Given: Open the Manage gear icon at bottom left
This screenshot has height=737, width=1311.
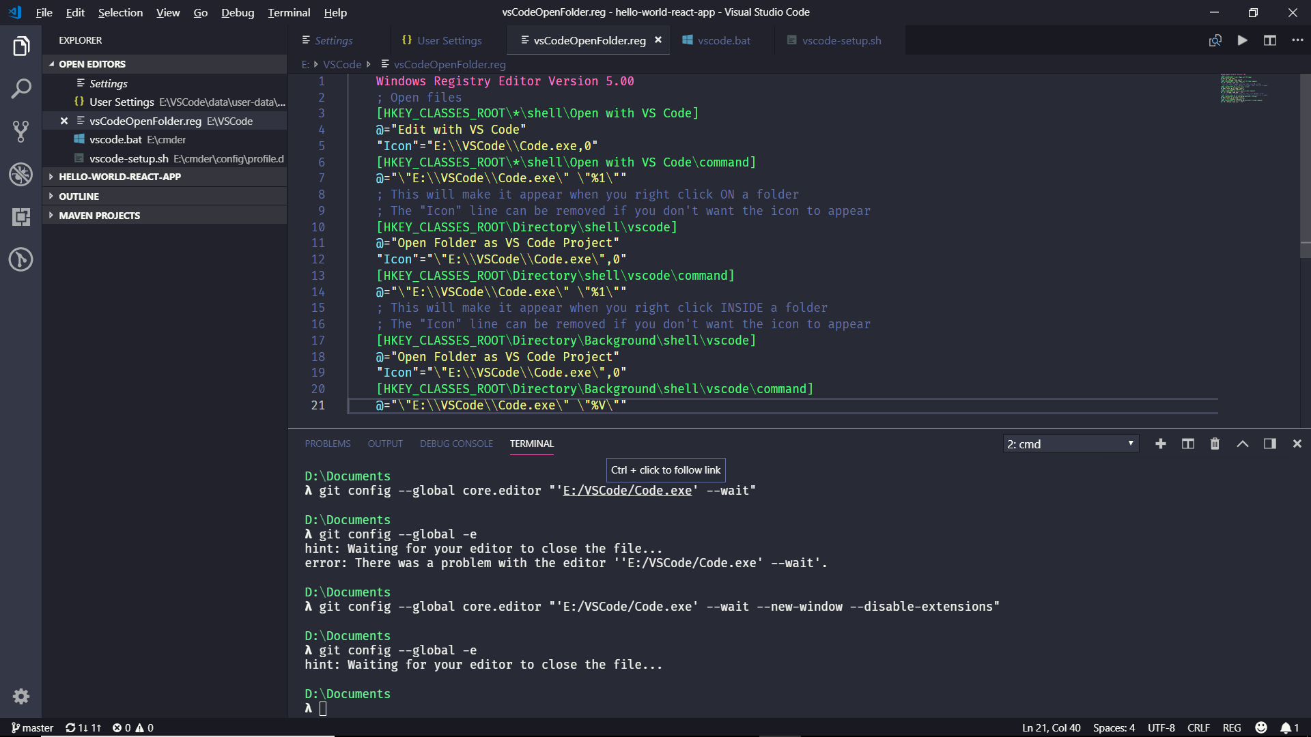Looking at the screenshot, I should [x=21, y=696].
